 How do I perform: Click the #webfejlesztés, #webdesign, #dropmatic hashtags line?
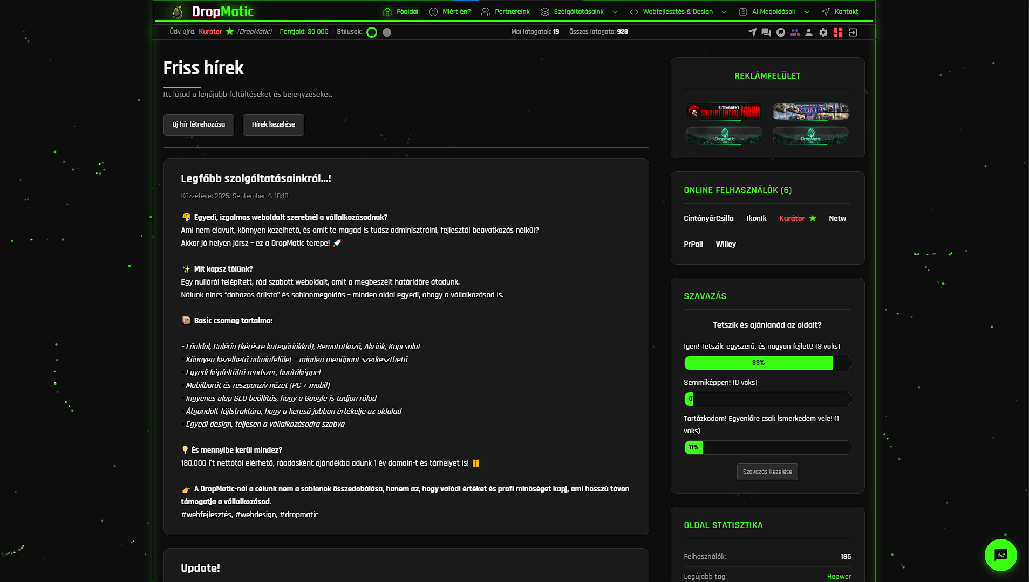(249, 515)
